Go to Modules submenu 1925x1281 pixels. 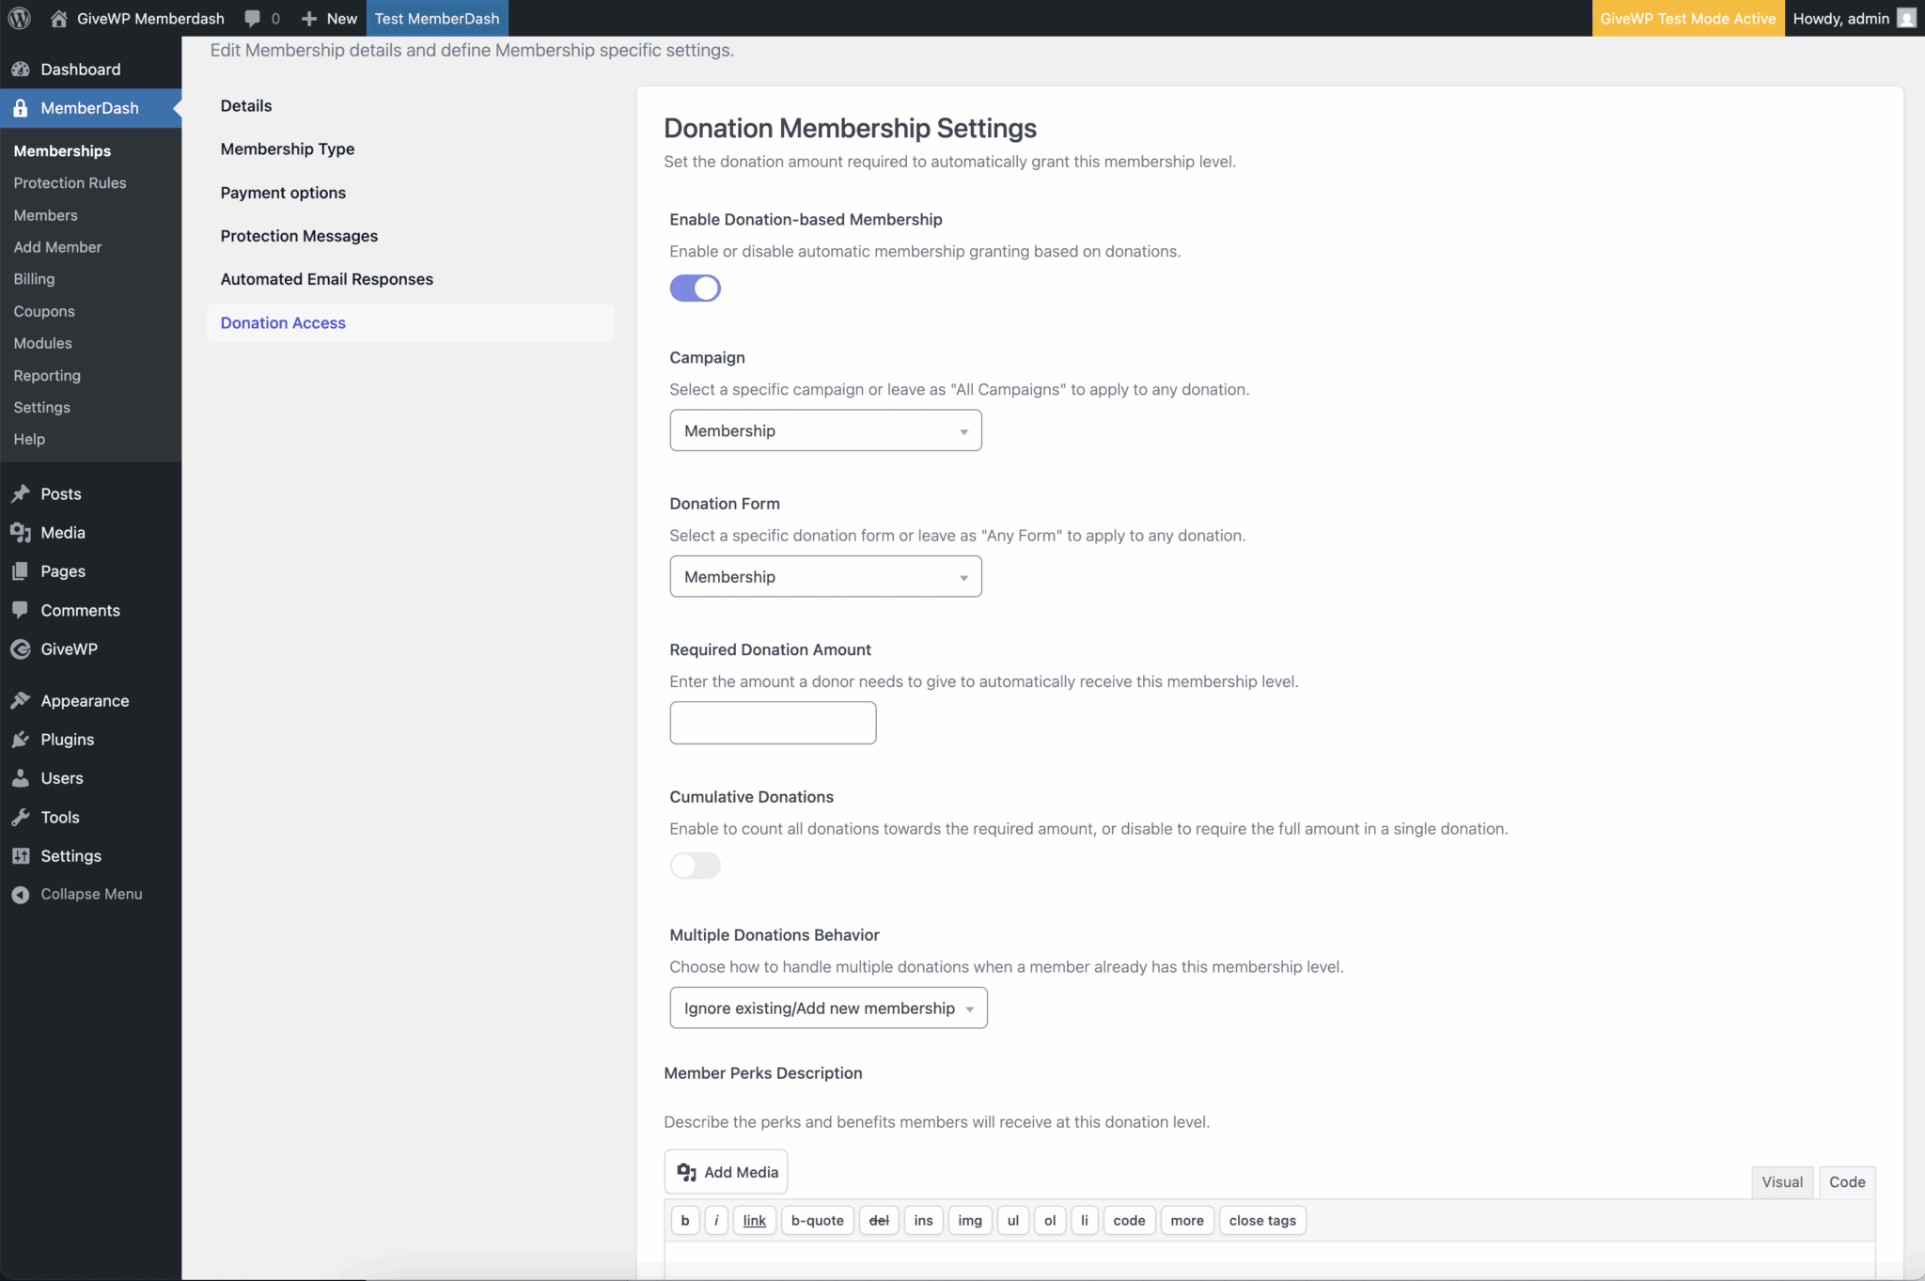pos(42,343)
